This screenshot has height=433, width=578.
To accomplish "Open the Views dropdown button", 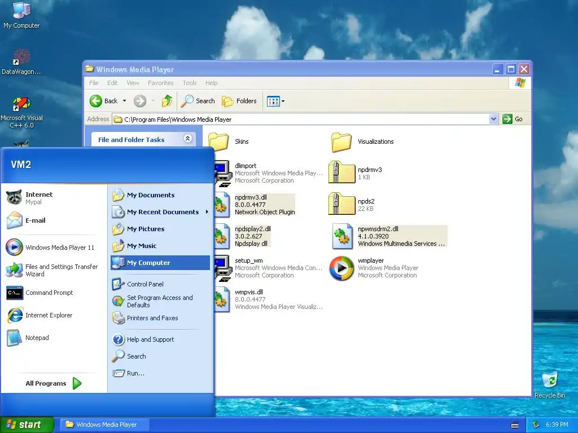I will pyautogui.click(x=275, y=101).
